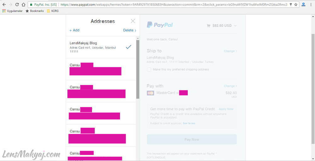
Task: Open the KORG bookmarks folder
Action: pyautogui.click(x=53, y=11)
